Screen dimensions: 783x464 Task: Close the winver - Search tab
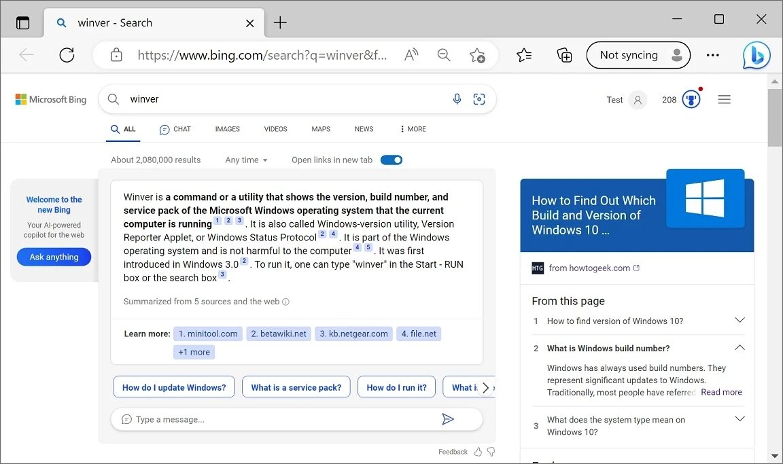[x=249, y=23]
